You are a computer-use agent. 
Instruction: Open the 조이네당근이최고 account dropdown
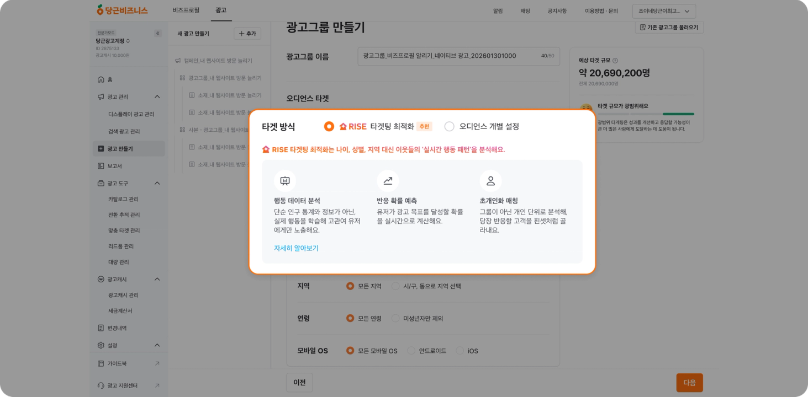(664, 11)
